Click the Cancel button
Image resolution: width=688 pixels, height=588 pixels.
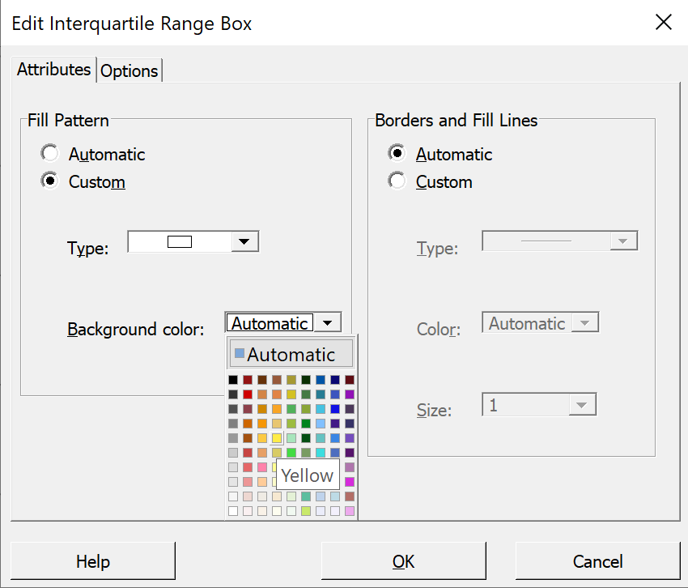pyautogui.click(x=597, y=561)
